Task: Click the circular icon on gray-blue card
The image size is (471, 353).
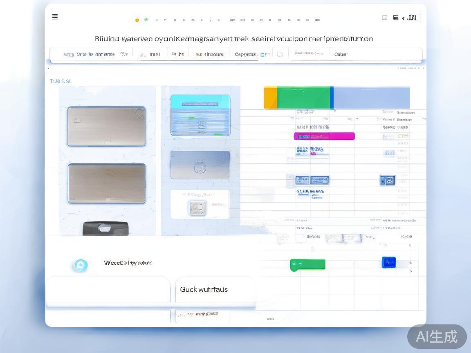Action: coord(200,168)
